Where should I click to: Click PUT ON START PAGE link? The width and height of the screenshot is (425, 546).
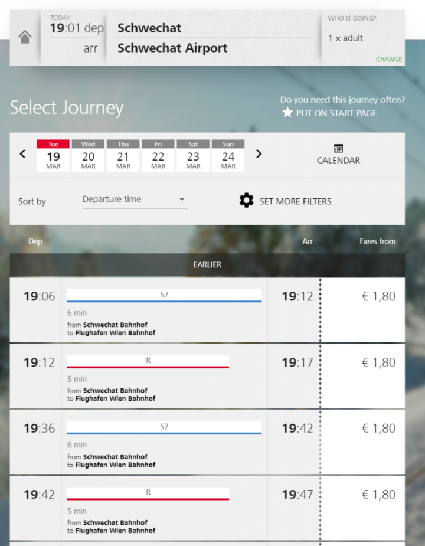point(336,113)
